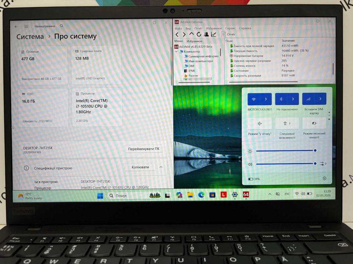Select AIDA64 v6.85.6329 Beta root item
The height and width of the screenshot is (264, 353).
[x=193, y=47]
